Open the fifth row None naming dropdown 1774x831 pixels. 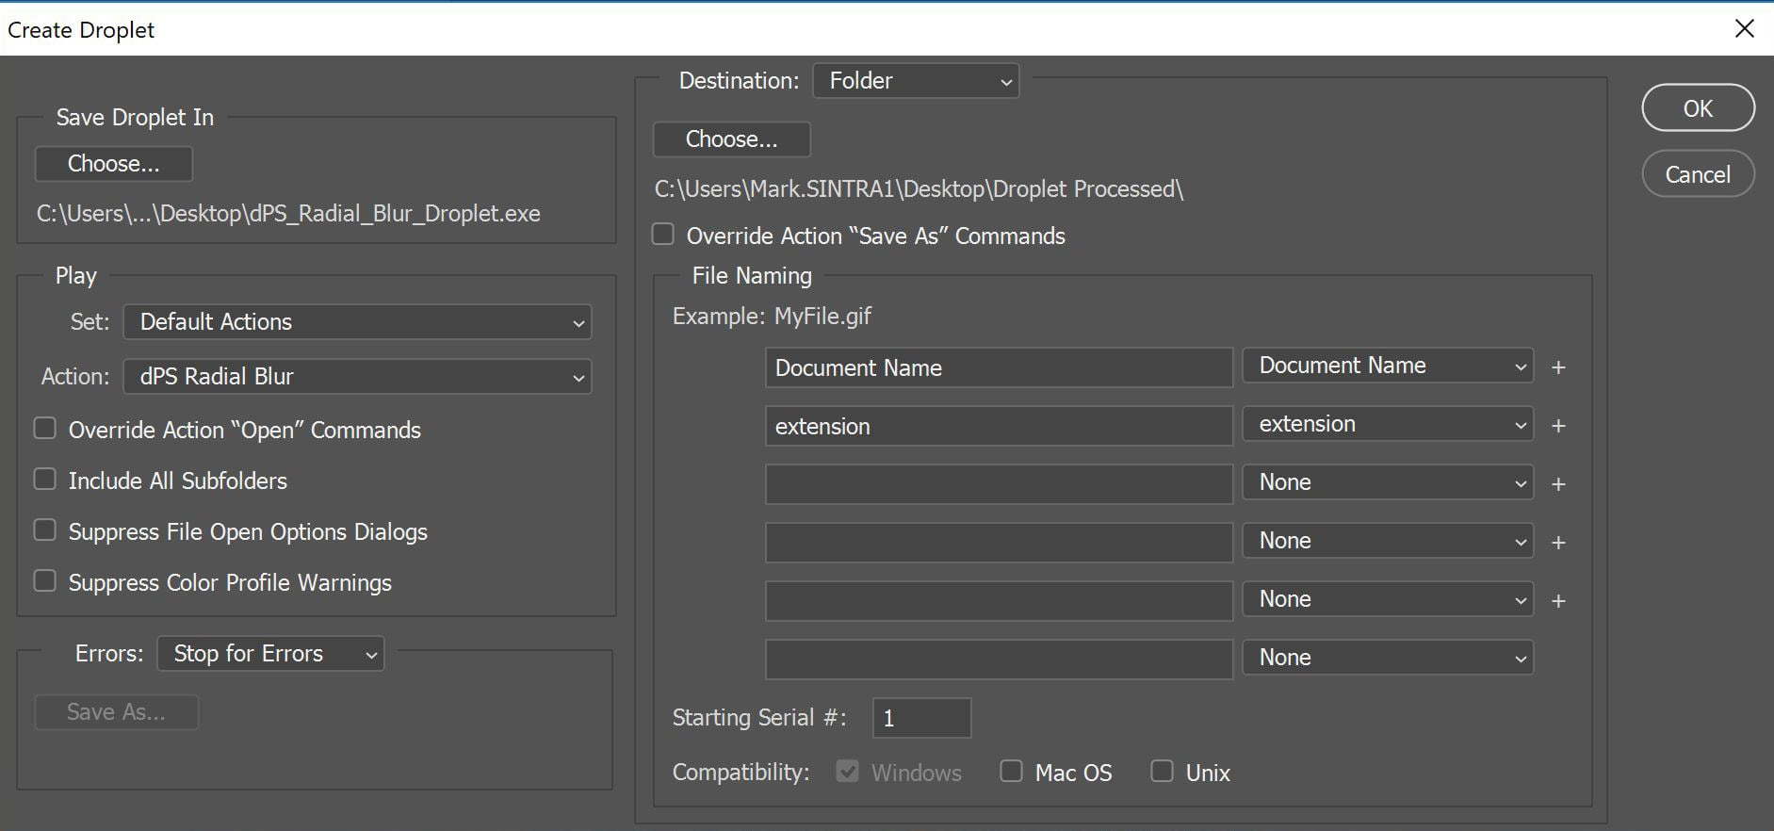1388,599
